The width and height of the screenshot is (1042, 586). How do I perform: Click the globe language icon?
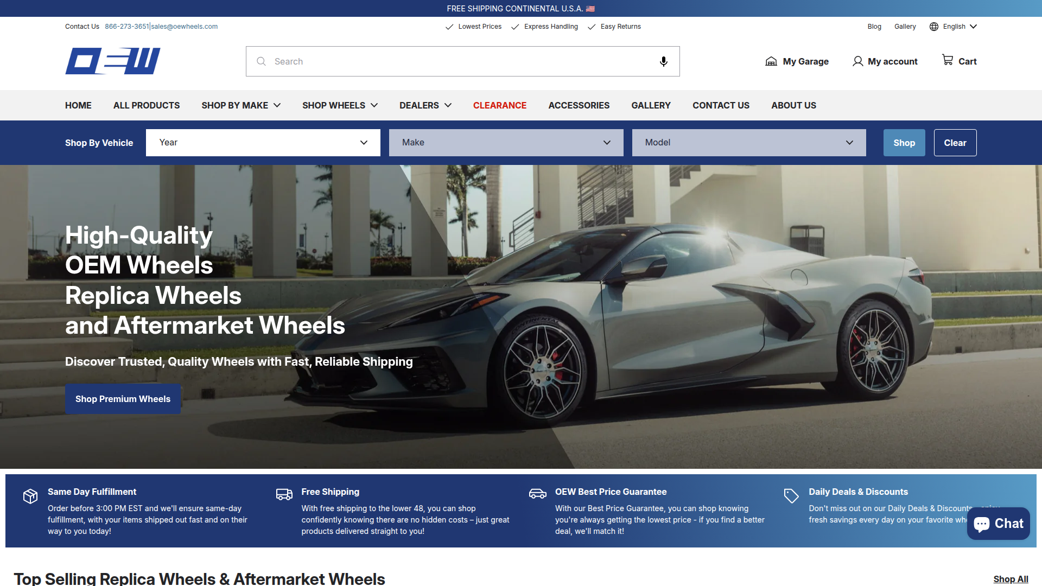[934, 27]
